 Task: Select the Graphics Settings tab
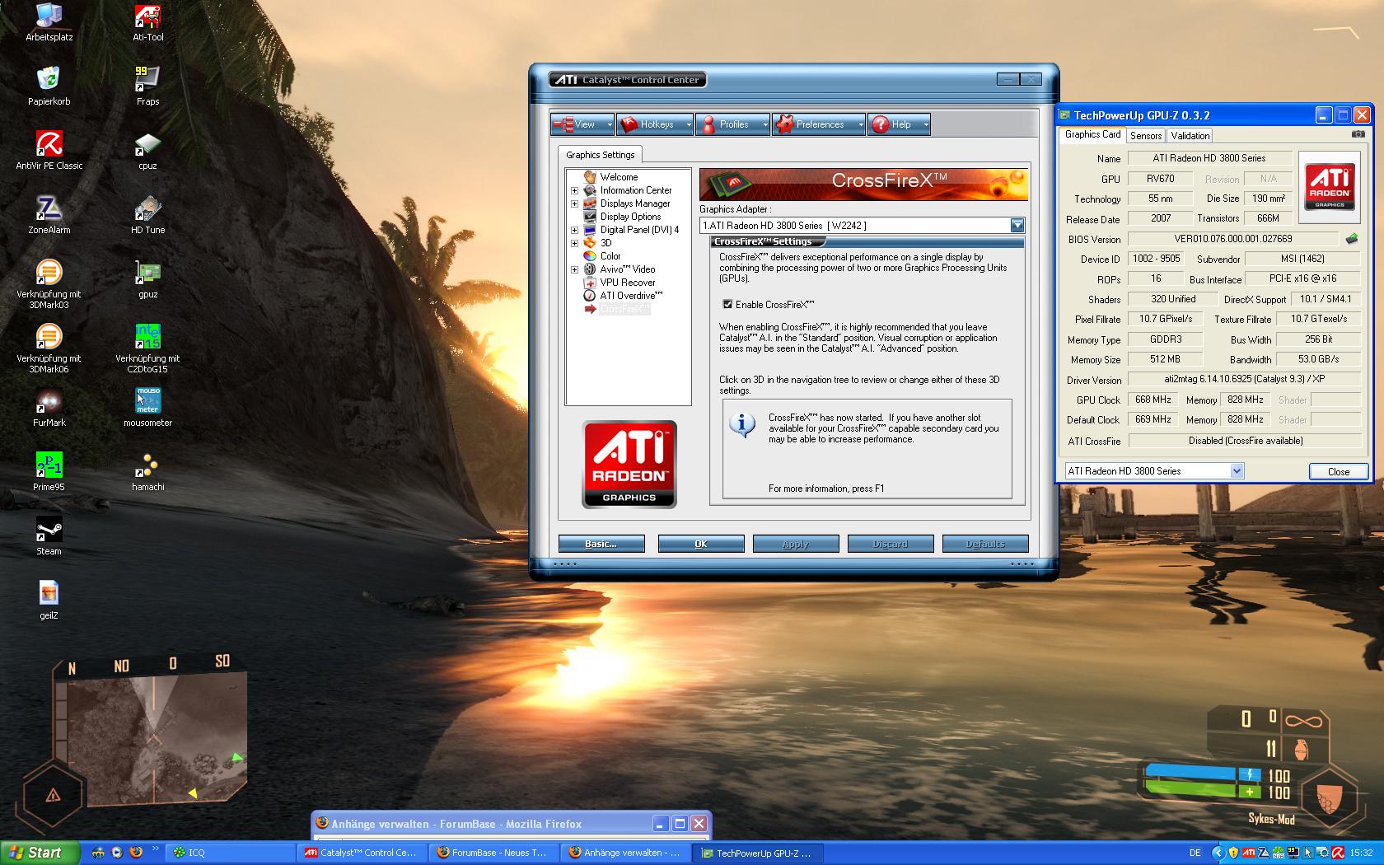pyautogui.click(x=601, y=155)
